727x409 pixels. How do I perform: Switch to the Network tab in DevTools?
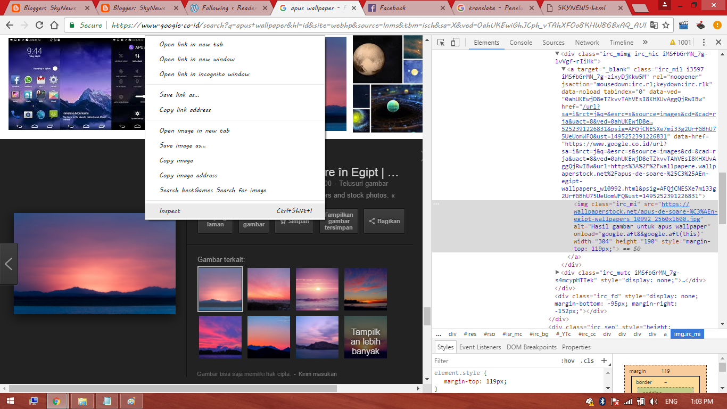point(587,42)
